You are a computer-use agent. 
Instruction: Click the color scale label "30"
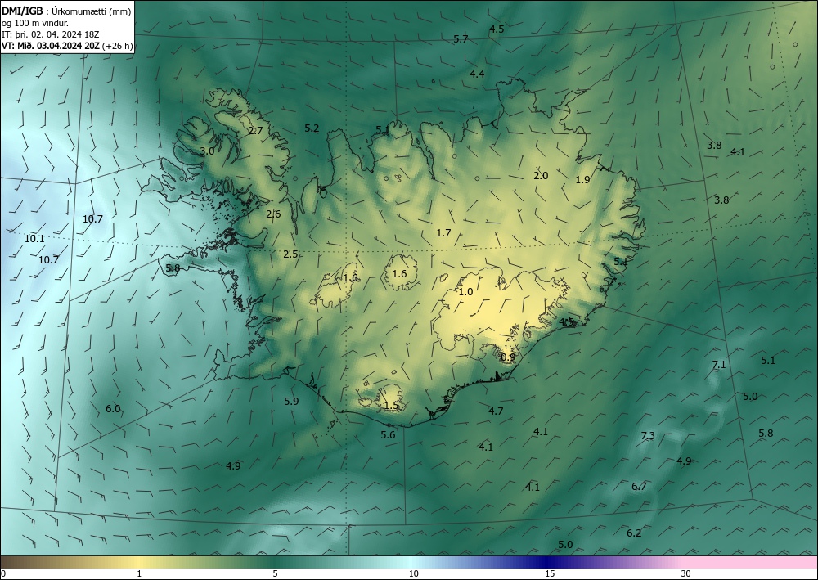point(686,573)
